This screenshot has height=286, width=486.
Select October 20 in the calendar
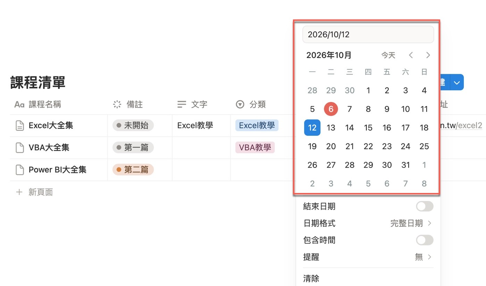[x=331, y=146]
